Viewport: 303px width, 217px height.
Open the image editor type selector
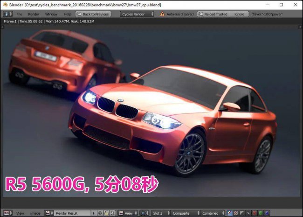click(x=8, y=213)
